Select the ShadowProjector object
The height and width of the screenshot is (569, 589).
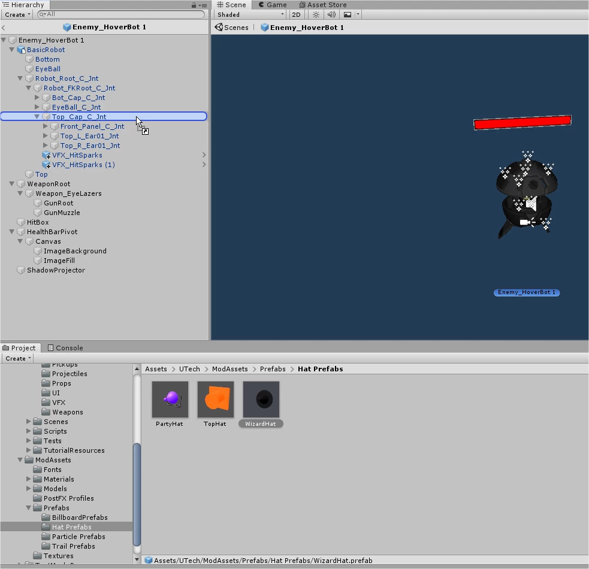(56, 270)
